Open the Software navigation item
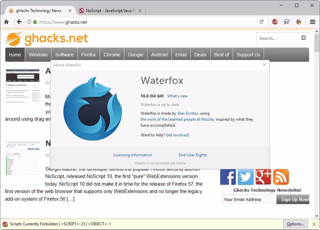Screen dimensions: 320x230 64,55
